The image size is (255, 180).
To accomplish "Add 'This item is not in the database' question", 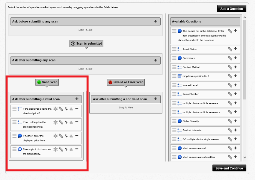I will 235,31.
